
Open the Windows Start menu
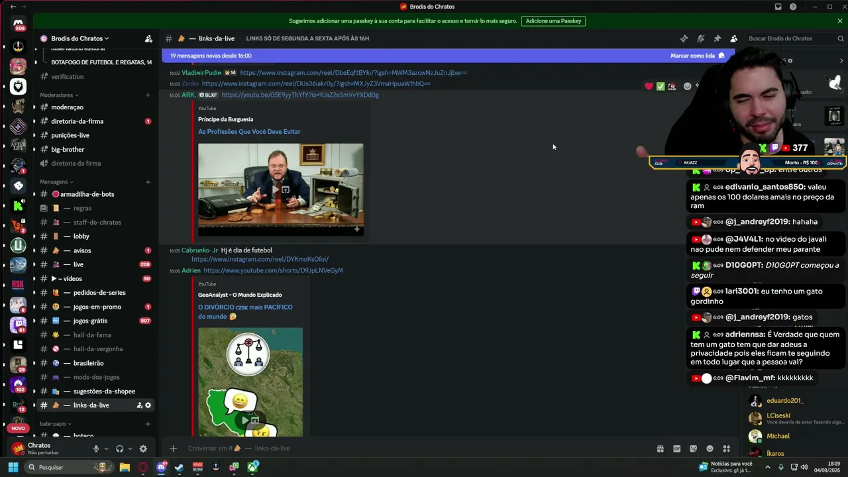pyautogui.click(x=13, y=467)
